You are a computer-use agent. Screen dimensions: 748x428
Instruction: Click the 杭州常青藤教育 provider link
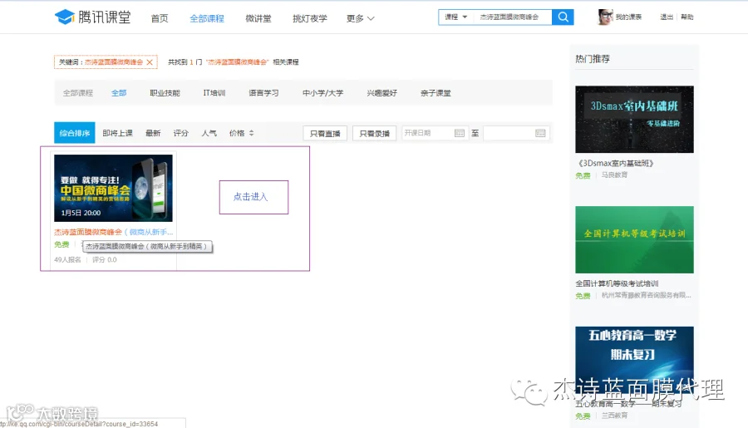(x=646, y=295)
